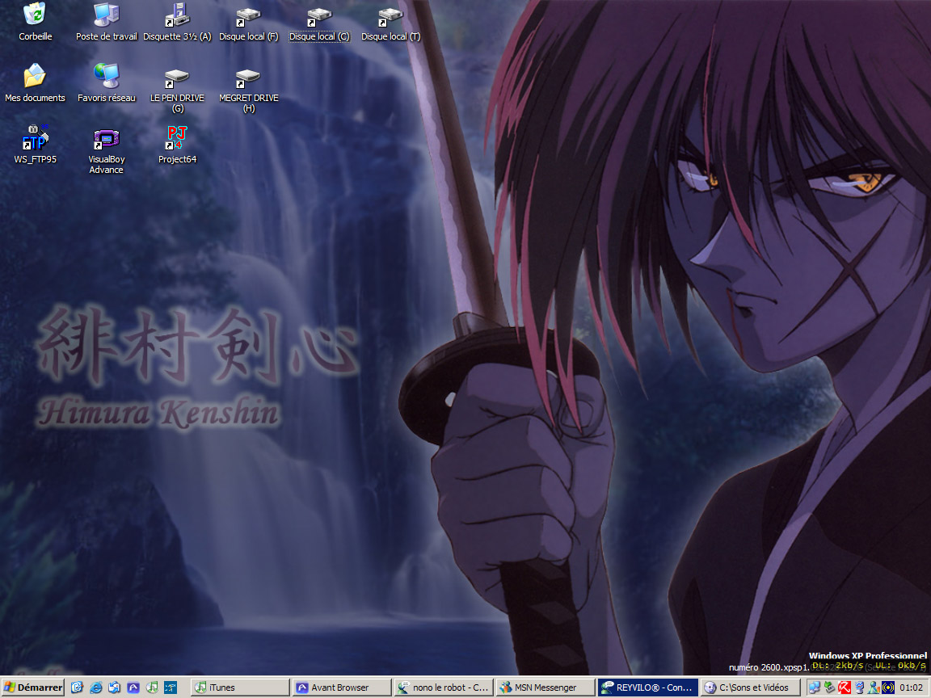Click the 01:02 system clock

911,687
